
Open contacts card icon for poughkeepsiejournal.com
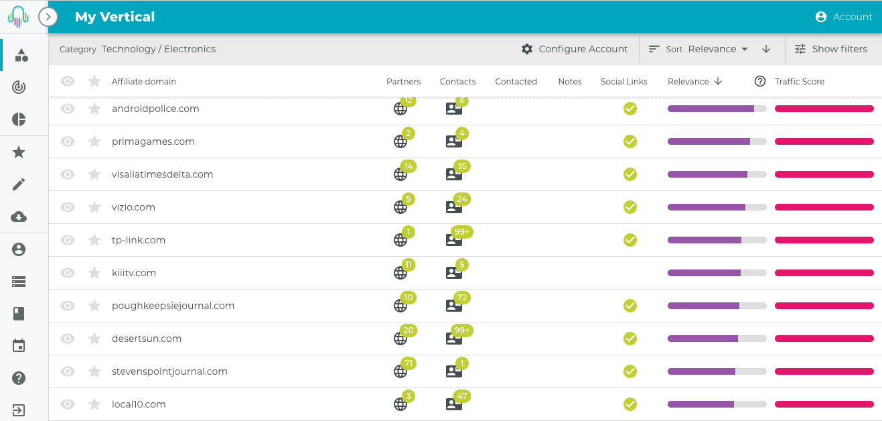coord(454,306)
